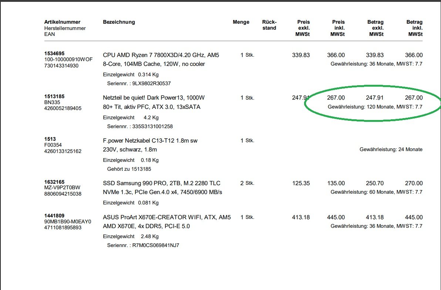441x290 pixels.
Task: Select manufacturer number MZ-V9P2T0BW
Action: [62, 187]
